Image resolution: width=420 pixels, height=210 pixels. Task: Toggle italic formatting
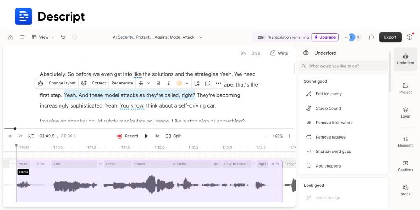[168, 83]
